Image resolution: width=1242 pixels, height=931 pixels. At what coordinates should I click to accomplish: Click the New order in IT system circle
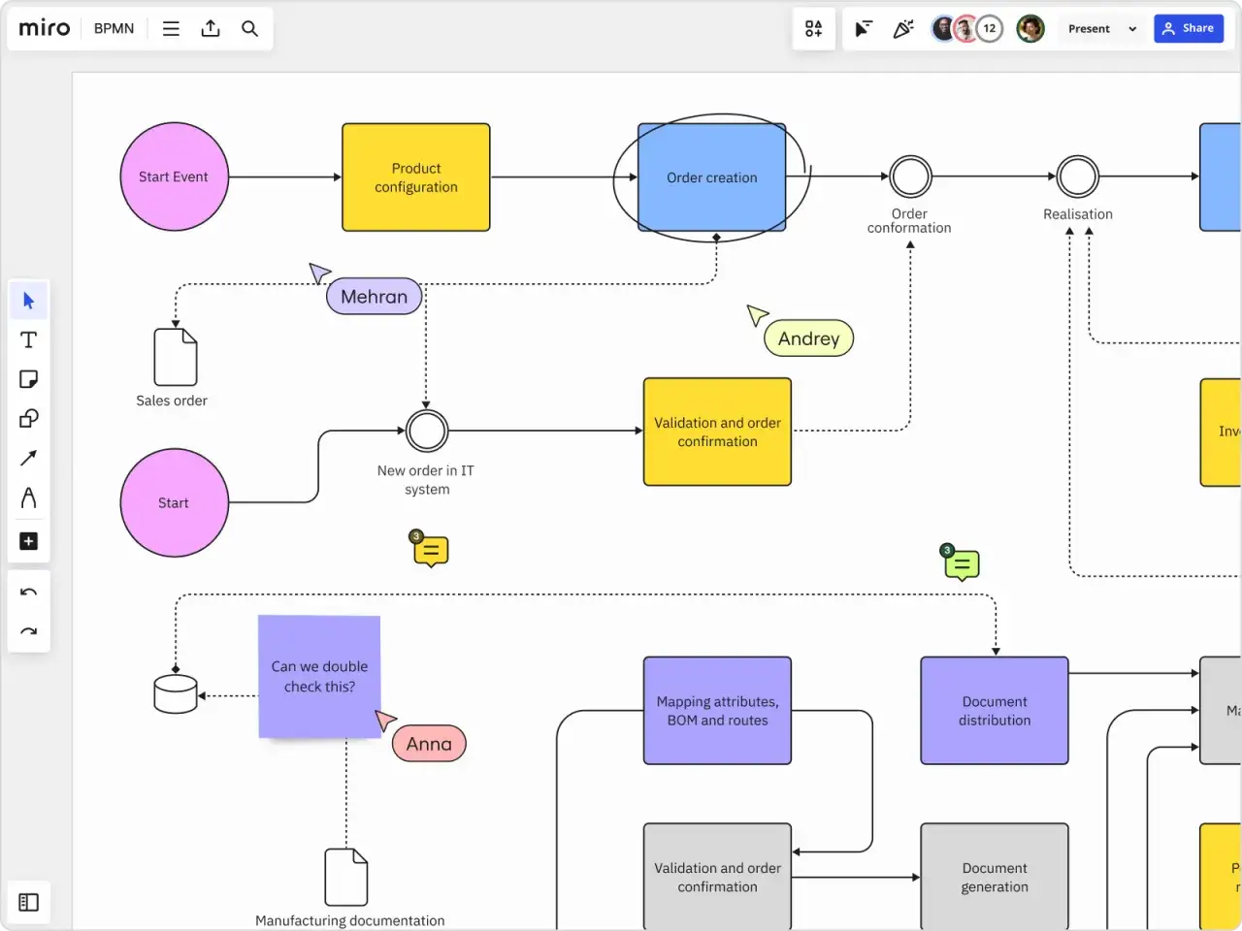point(427,431)
